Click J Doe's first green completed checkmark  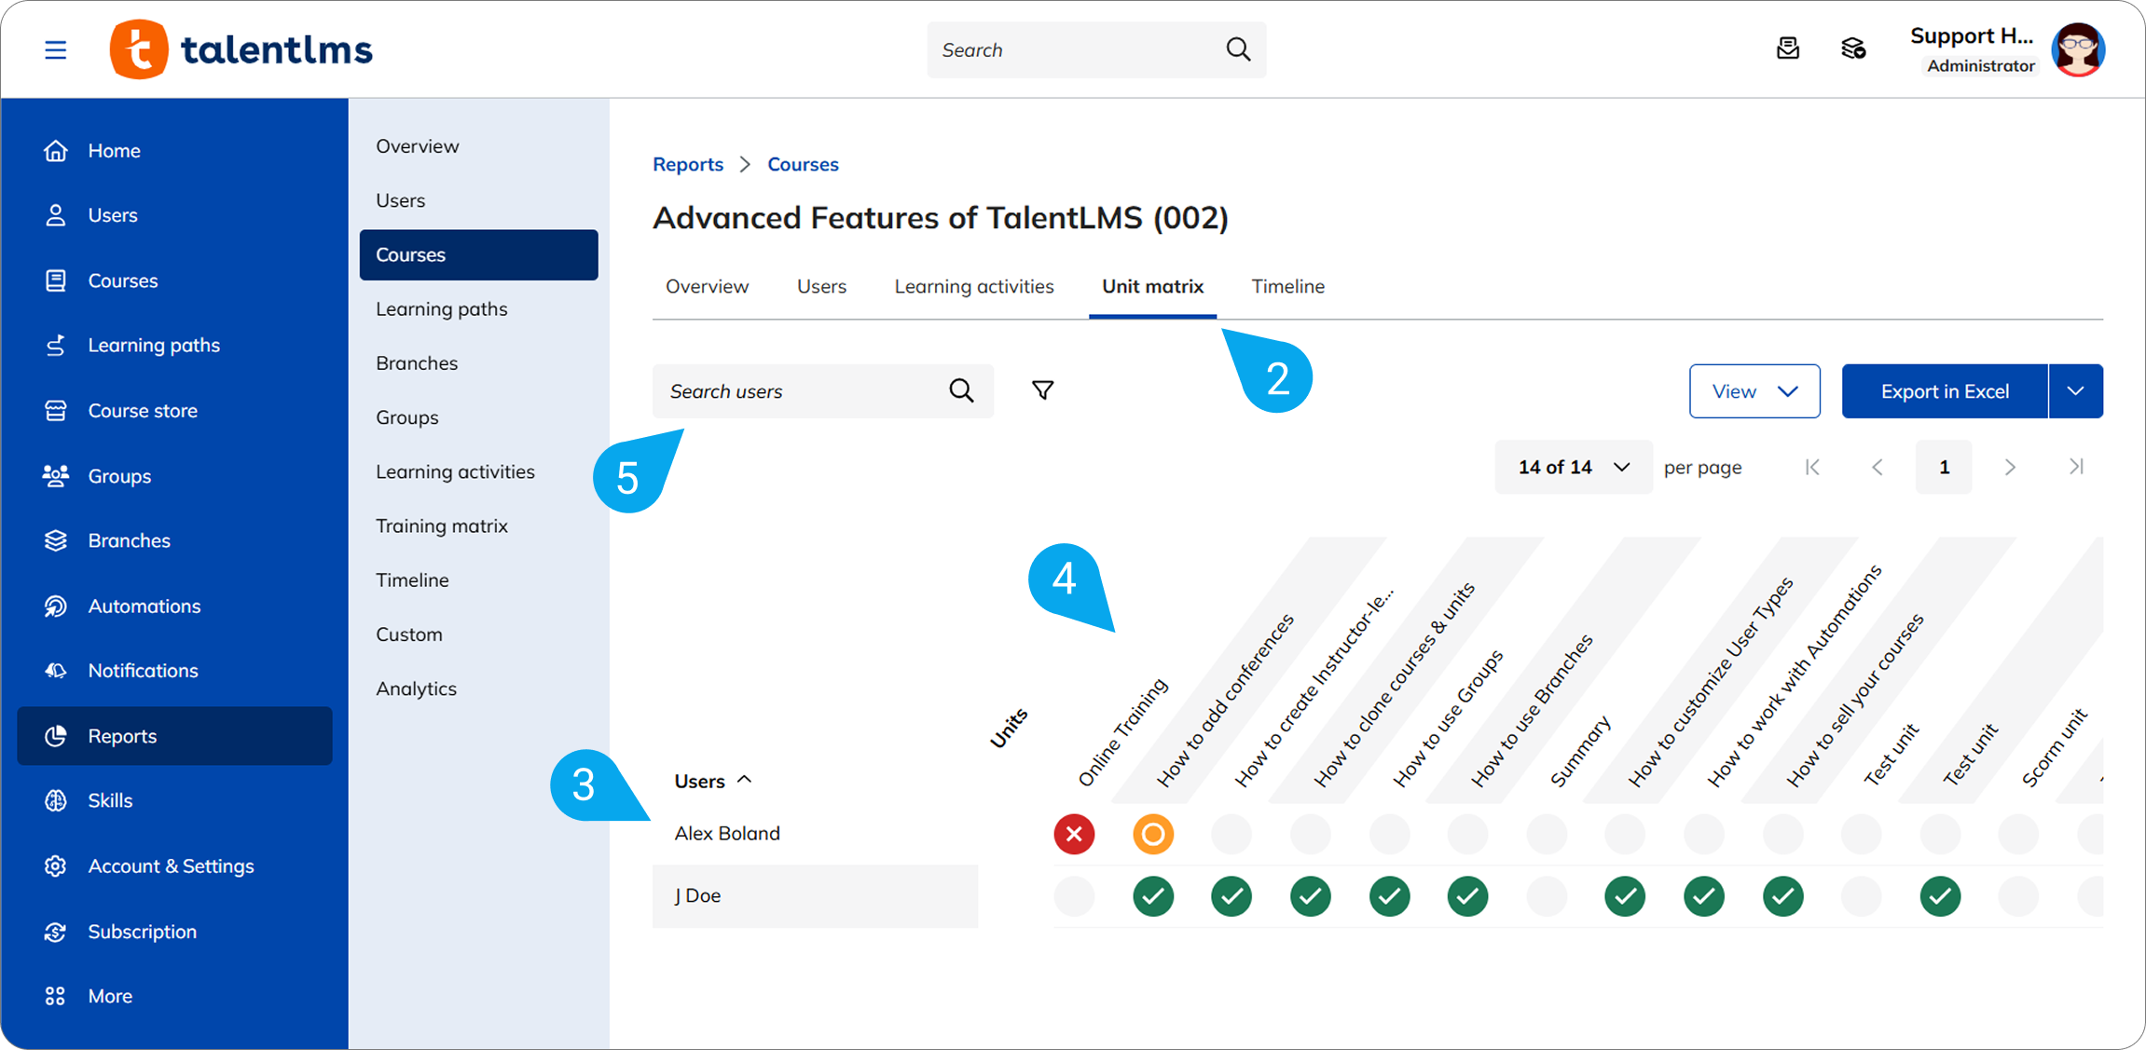pyautogui.click(x=1152, y=896)
